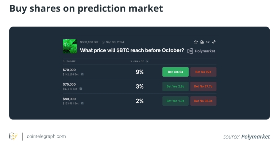Copy link using the chain icon
Image resolution: width=274 pixels, height=146 pixels.
(x=214, y=42)
